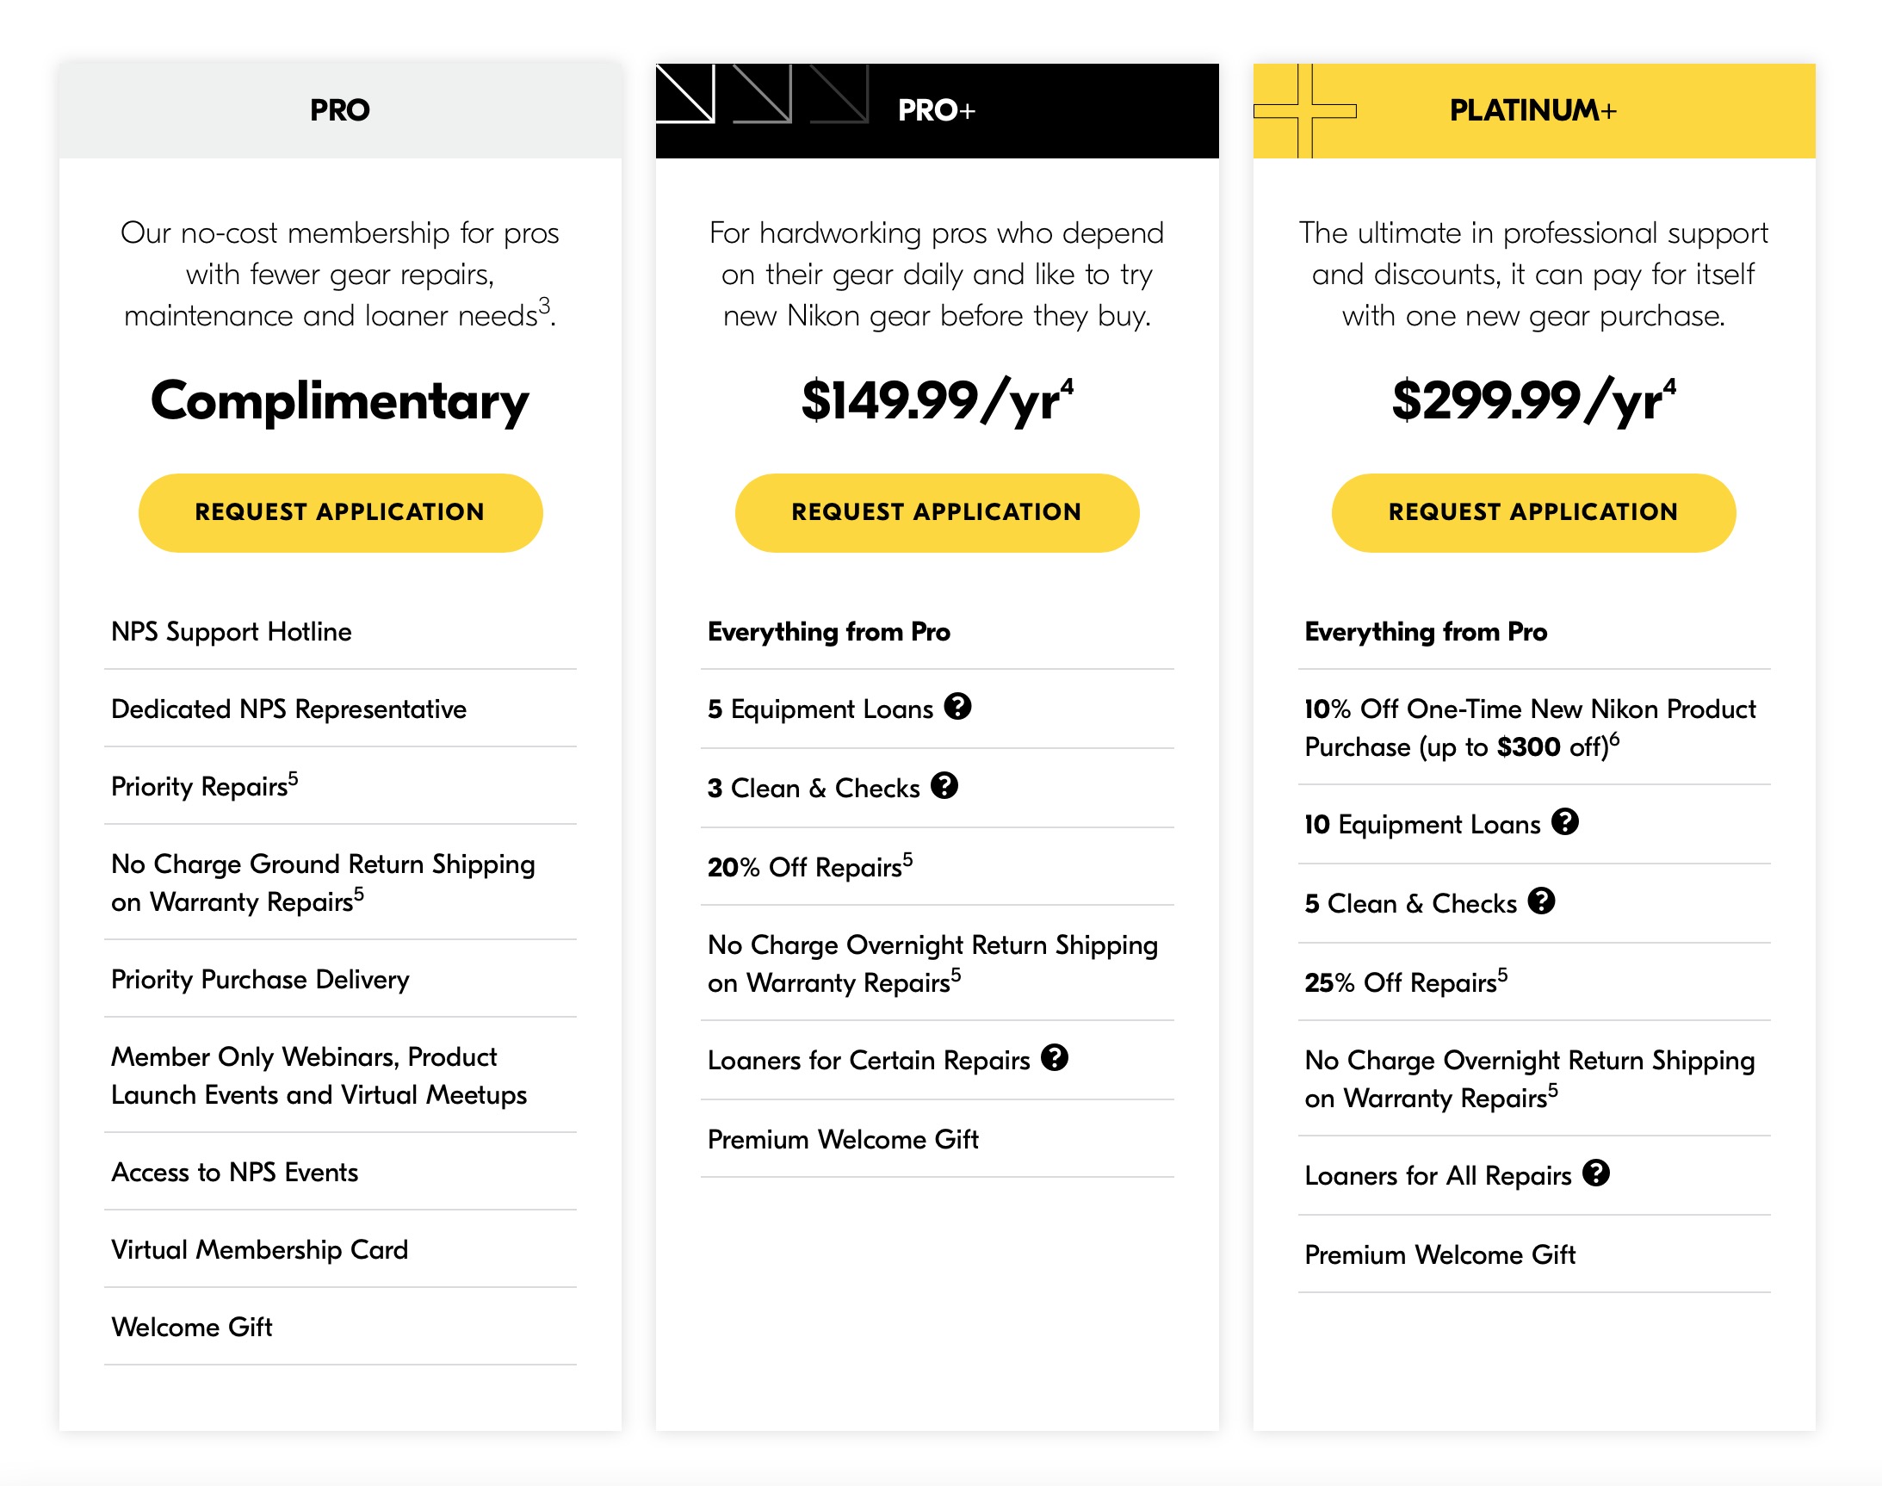Viewport: 1882px width, 1486px height.
Task: Click footnote 6 on 10% Off Nikon purchase
Action: click(1614, 739)
